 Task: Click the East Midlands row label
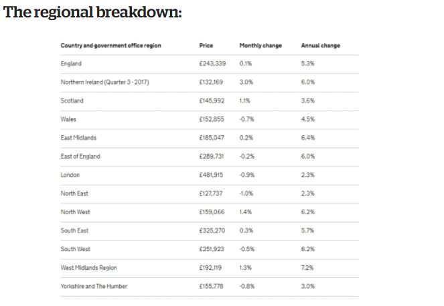click(x=78, y=138)
